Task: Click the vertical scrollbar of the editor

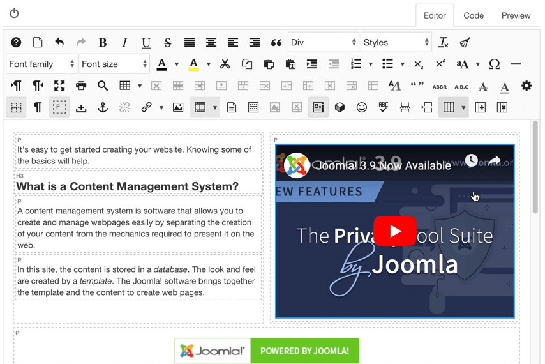Action: (x=535, y=167)
